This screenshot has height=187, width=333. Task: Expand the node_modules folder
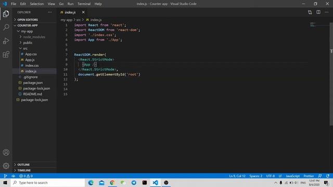[35, 37]
